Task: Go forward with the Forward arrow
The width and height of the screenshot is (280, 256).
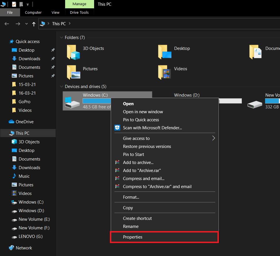Action: click(x=18, y=24)
